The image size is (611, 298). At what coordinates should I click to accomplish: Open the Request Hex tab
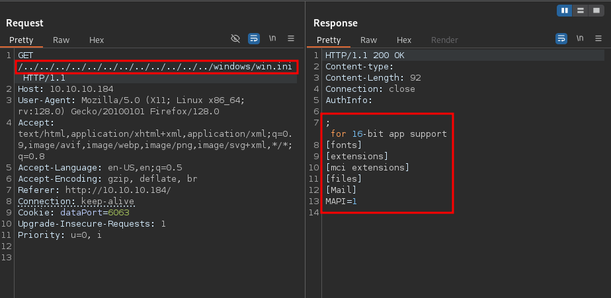(x=97, y=40)
